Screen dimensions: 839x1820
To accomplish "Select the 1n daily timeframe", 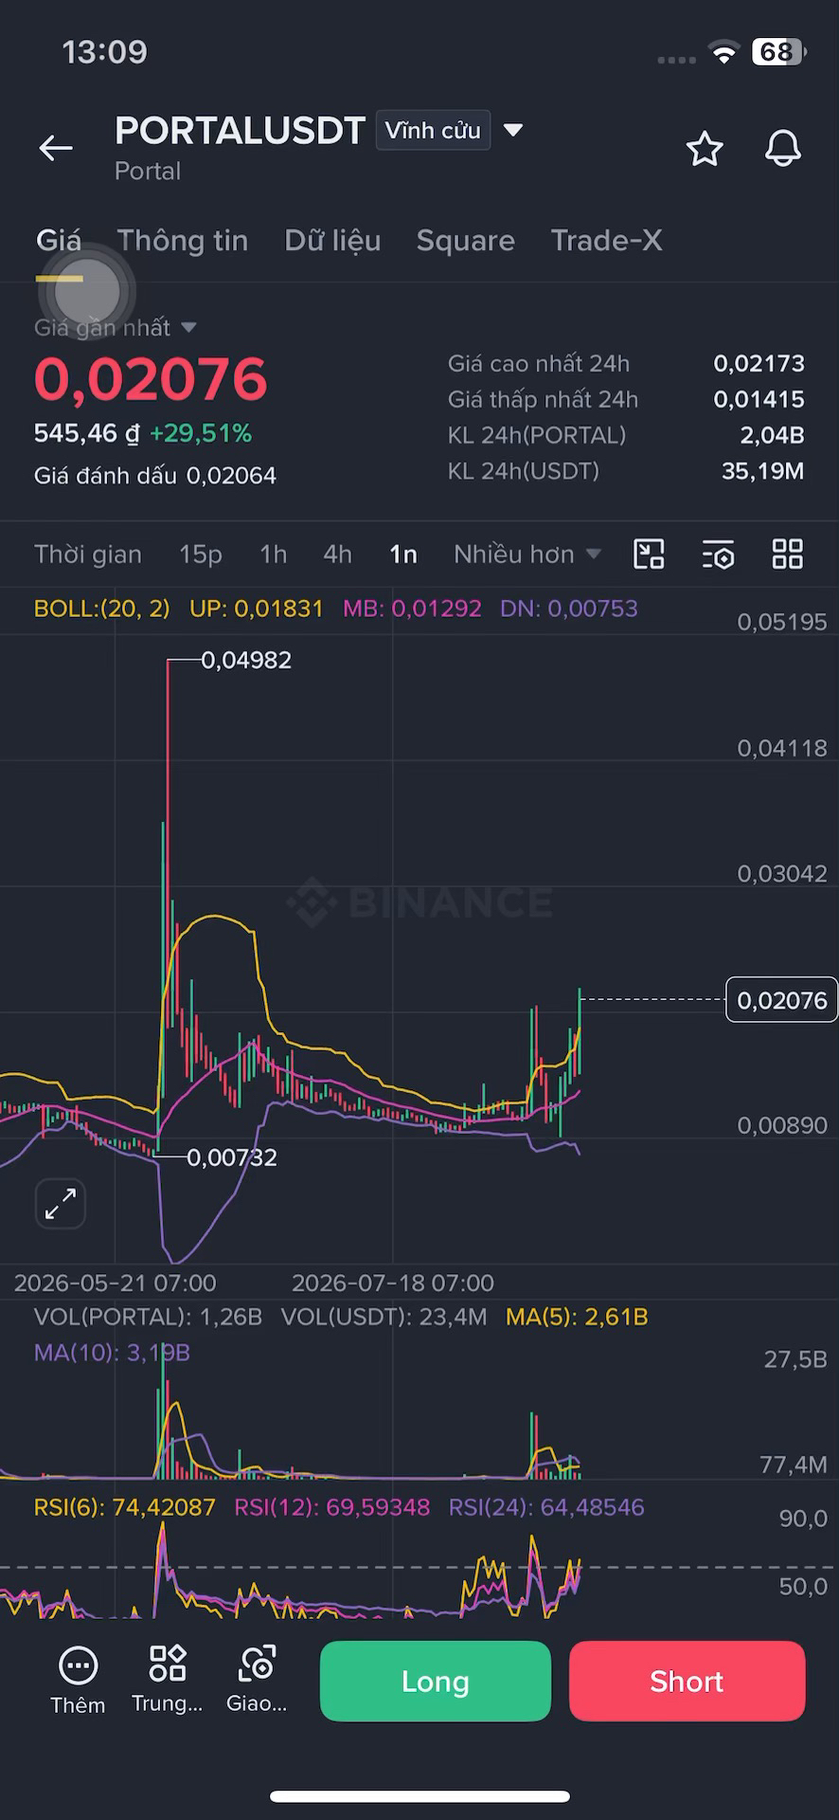I will coord(403,555).
